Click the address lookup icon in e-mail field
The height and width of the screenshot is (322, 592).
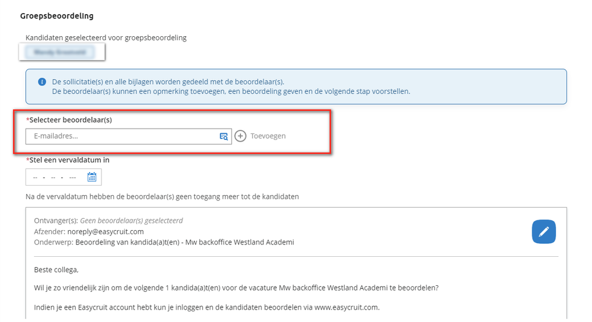coord(223,136)
